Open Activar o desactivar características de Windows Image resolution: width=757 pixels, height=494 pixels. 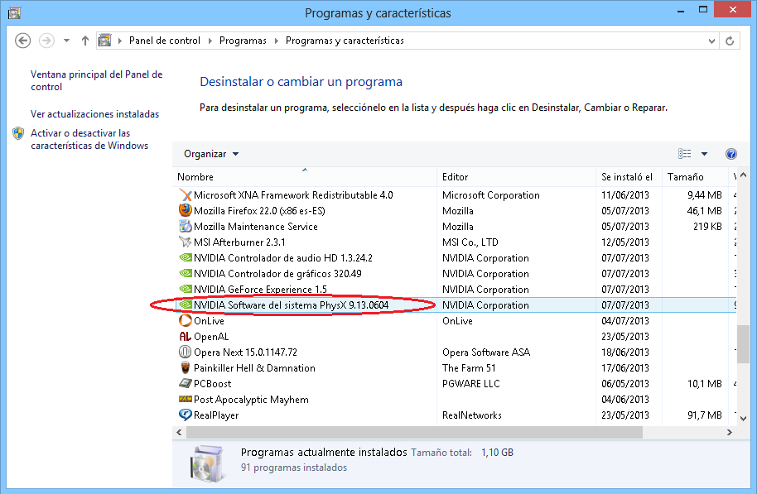pyautogui.click(x=89, y=139)
